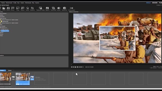Open the Справка menu

point(37,3)
